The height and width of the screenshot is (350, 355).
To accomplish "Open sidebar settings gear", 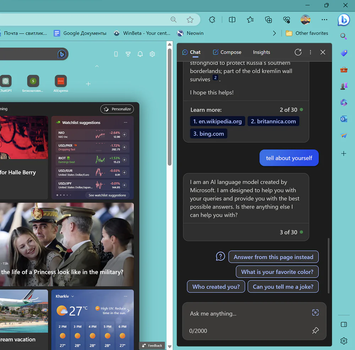I will tap(344, 341).
